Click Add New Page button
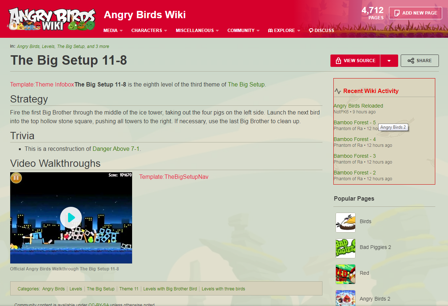 [415, 13]
